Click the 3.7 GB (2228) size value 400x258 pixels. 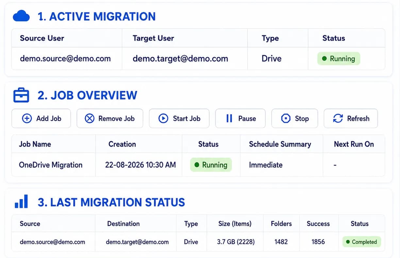pyautogui.click(x=236, y=242)
